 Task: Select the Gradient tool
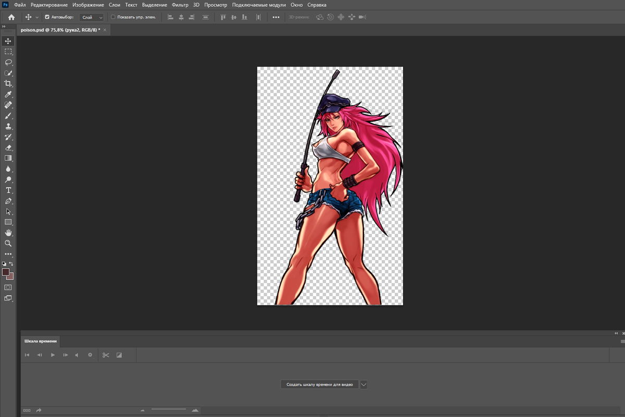pyautogui.click(x=8, y=158)
